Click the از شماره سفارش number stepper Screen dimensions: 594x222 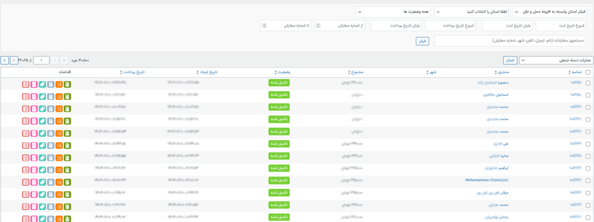[x=318, y=25]
